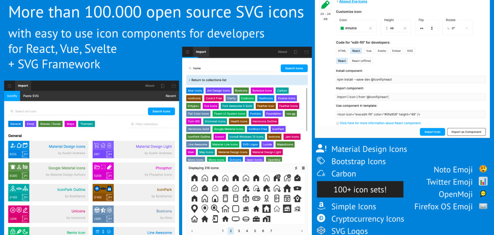494x235 pixels.
Task: Click Import as Component button
Action: tap(466, 132)
